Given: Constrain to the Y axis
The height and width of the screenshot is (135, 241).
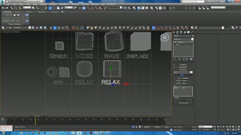Looking at the screenshot, I should (x=55, y=28).
